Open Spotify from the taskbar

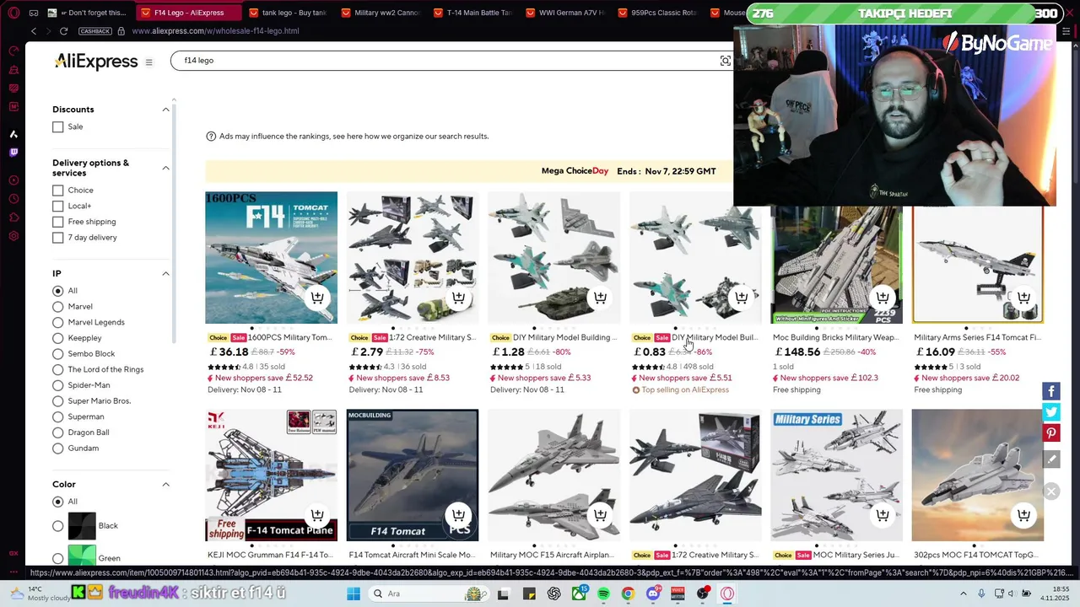[603, 594]
